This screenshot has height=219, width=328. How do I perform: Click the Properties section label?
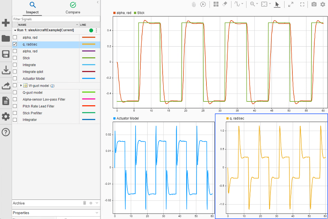pyautogui.click(x=21, y=213)
